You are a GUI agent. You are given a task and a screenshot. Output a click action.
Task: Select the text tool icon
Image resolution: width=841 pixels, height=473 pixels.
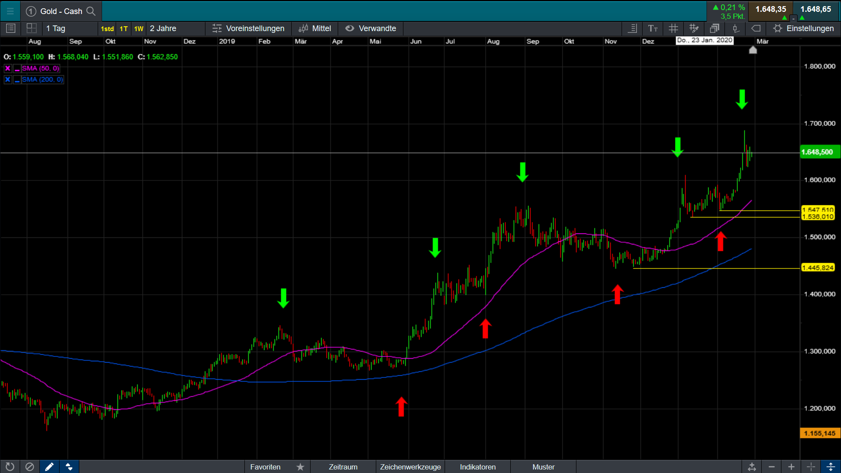pyautogui.click(x=653, y=28)
